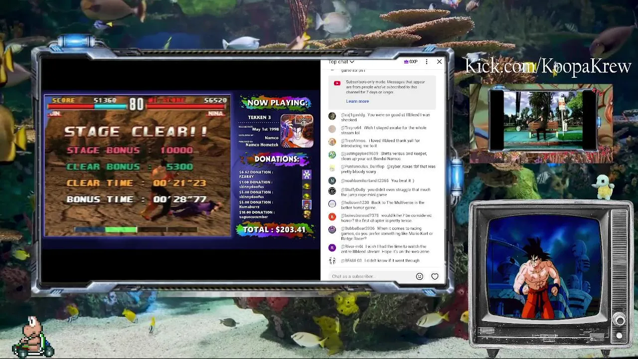
Task: Click the round timer showing 80
Action: [x=136, y=104]
